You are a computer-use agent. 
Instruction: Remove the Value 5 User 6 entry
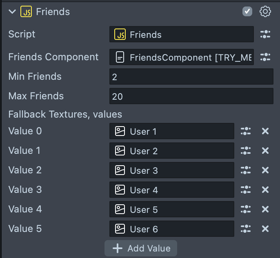click(265, 229)
